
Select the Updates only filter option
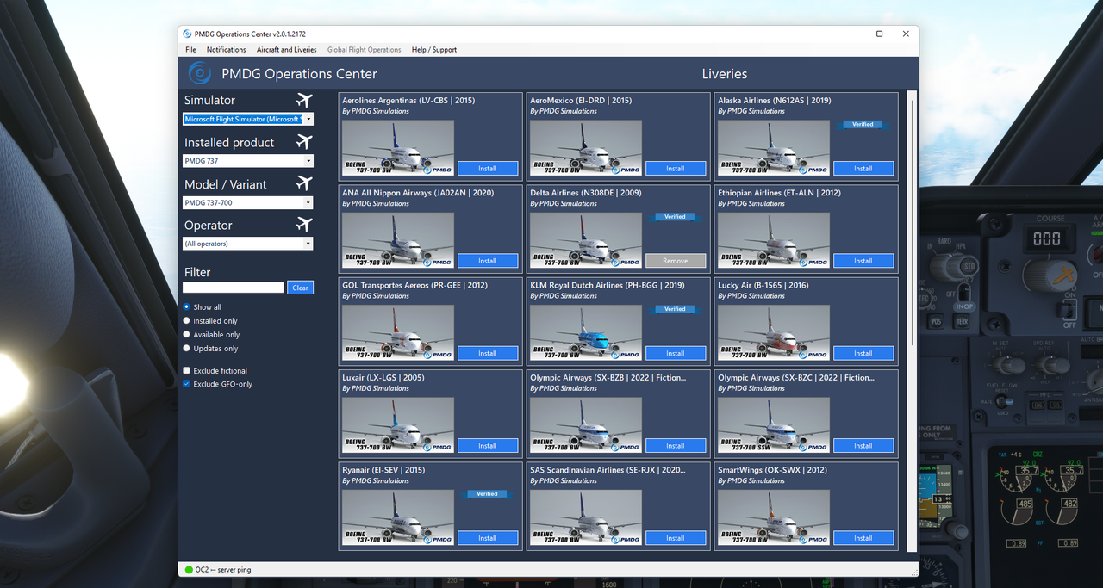click(187, 349)
